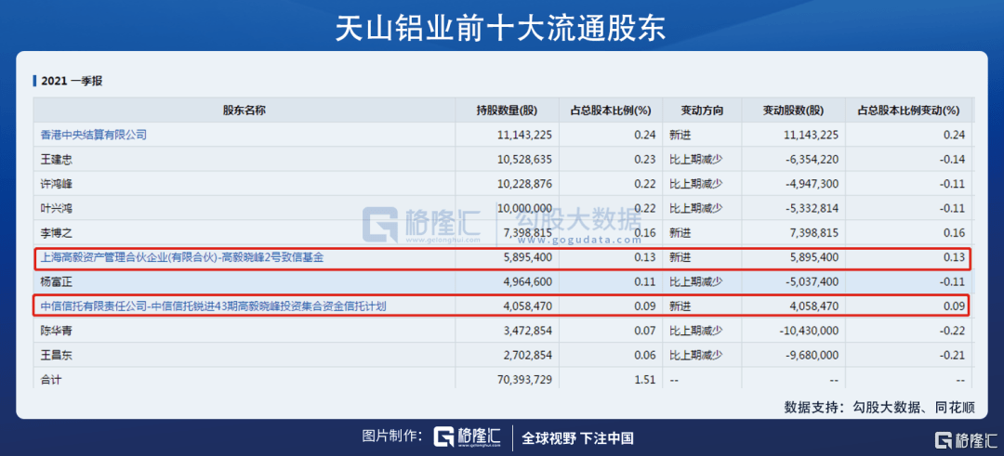Screen dimensions: 1004x456
Task: Select the 王建忠 shareholder row
Action: coord(503,159)
